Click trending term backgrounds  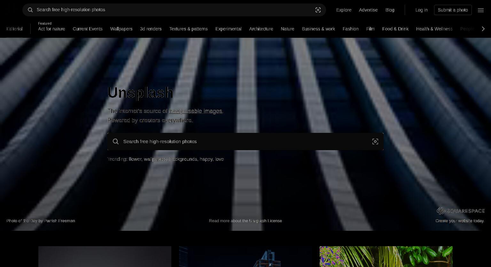pyautogui.click(x=183, y=159)
